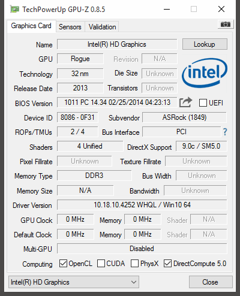Switch to the Sensors tab
Image resolution: width=240 pixels, height=296 pixels.
(x=70, y=27)
